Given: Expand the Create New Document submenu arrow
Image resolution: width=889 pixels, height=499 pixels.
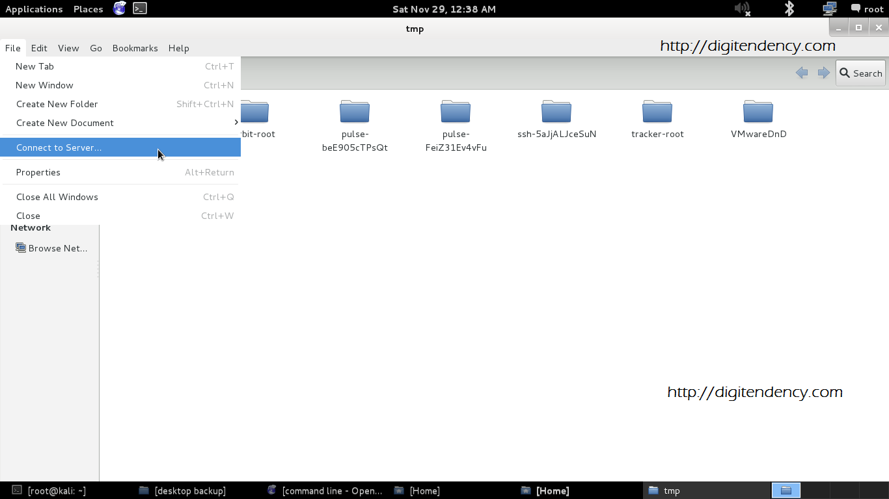Looking at the screenshot, I should [236, 123].
